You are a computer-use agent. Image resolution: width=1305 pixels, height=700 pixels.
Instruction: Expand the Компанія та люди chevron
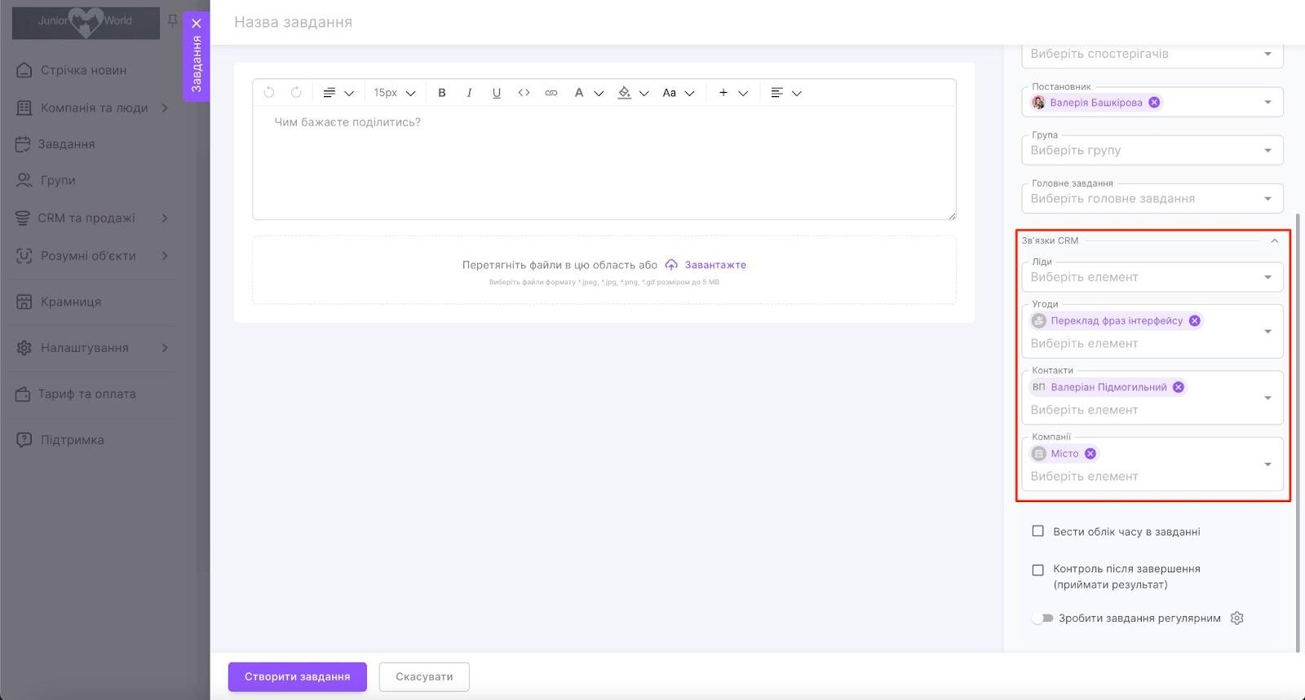[165, 108]
